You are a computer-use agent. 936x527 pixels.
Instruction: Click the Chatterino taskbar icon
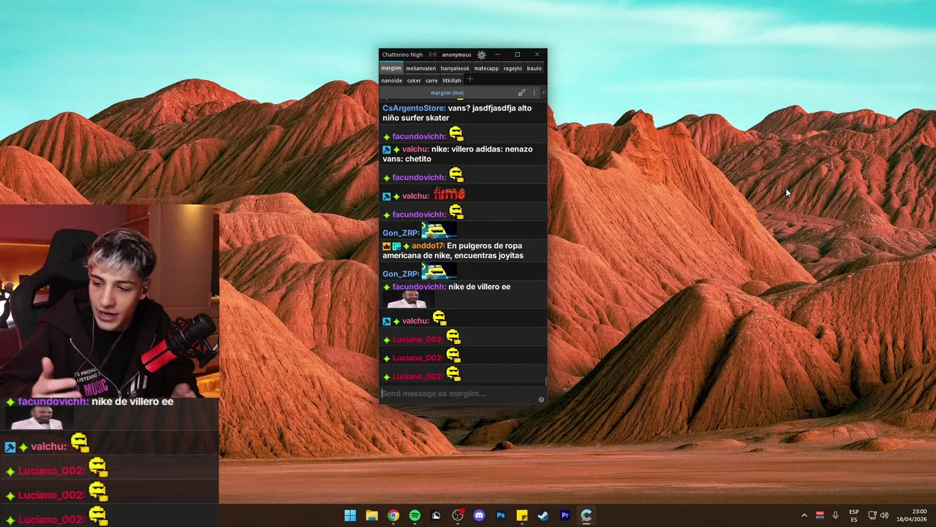pos(586,515)
